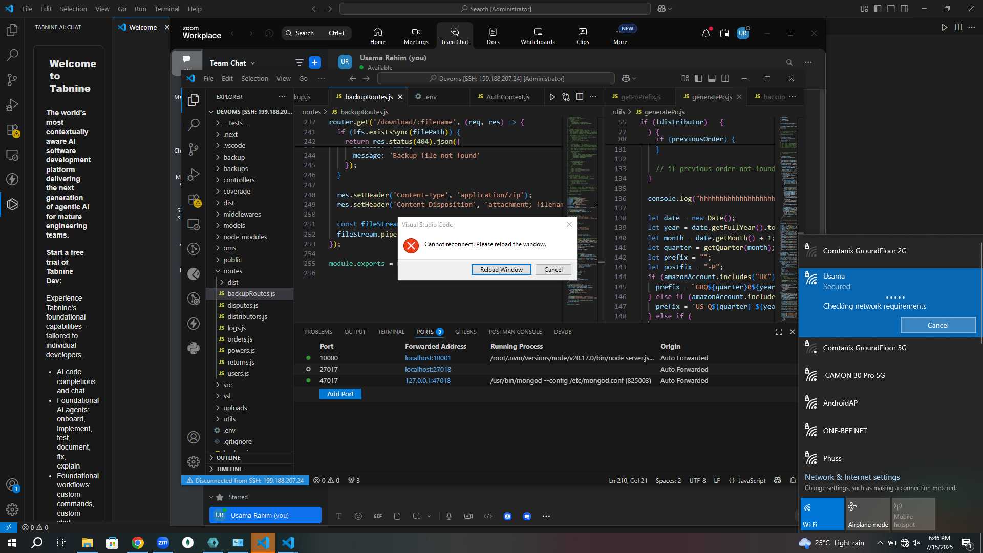
Task: Click Cancel in the Cannot reconnect dialog
Action: (553, 270)
